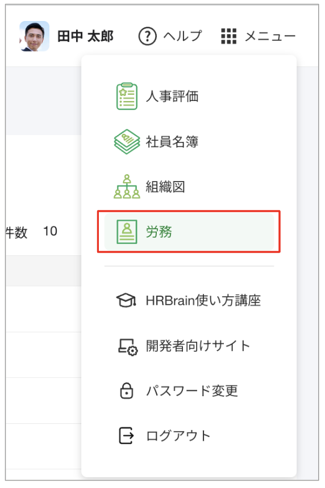Select the 労務 menu item
This screenshot has width=325, height=488.
[189, 232]
